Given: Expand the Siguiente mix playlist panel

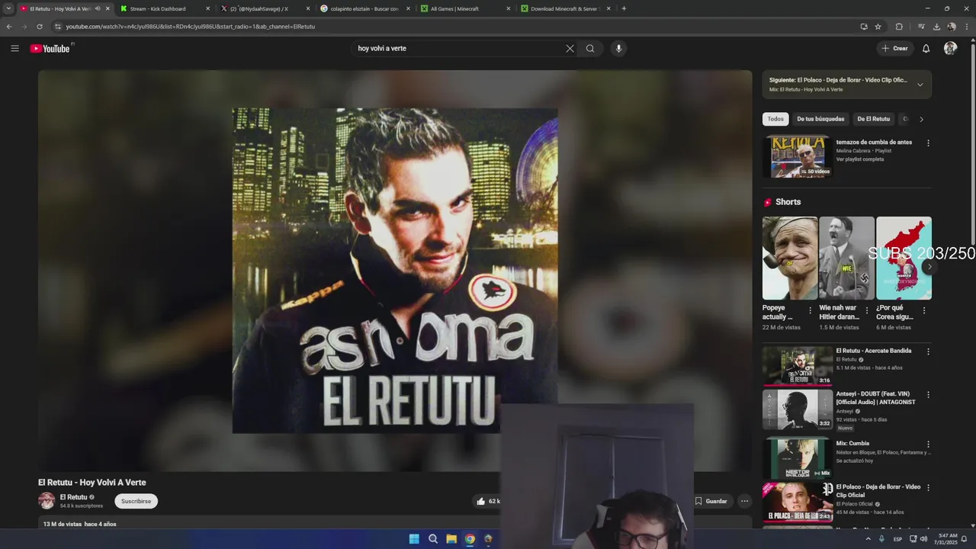Looking at the screenshot, I should coord(920,85).
